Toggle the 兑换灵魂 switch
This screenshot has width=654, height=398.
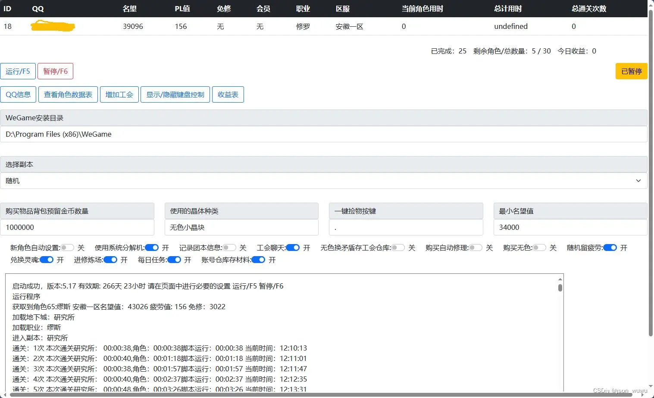[47, 260]
